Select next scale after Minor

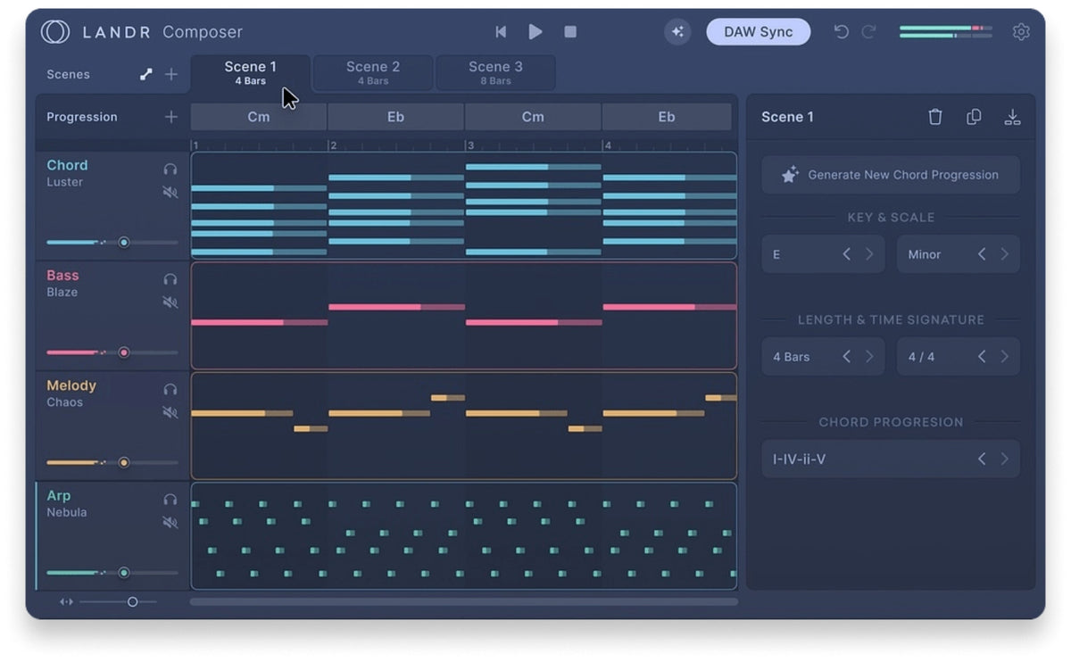click(x=1004, y=254)
